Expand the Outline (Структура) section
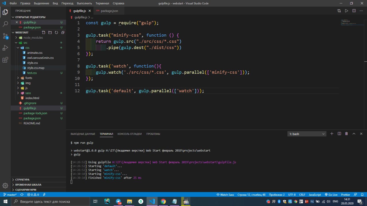Viewport: 367px width, 206px height. [38, 180]
